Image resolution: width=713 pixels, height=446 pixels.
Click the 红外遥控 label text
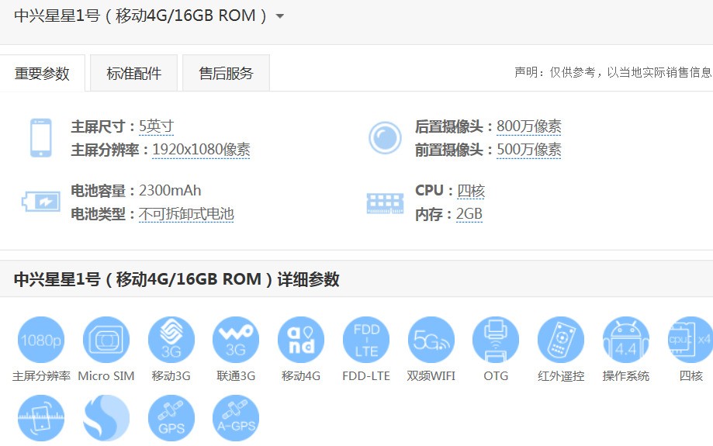tap(561, 376)
